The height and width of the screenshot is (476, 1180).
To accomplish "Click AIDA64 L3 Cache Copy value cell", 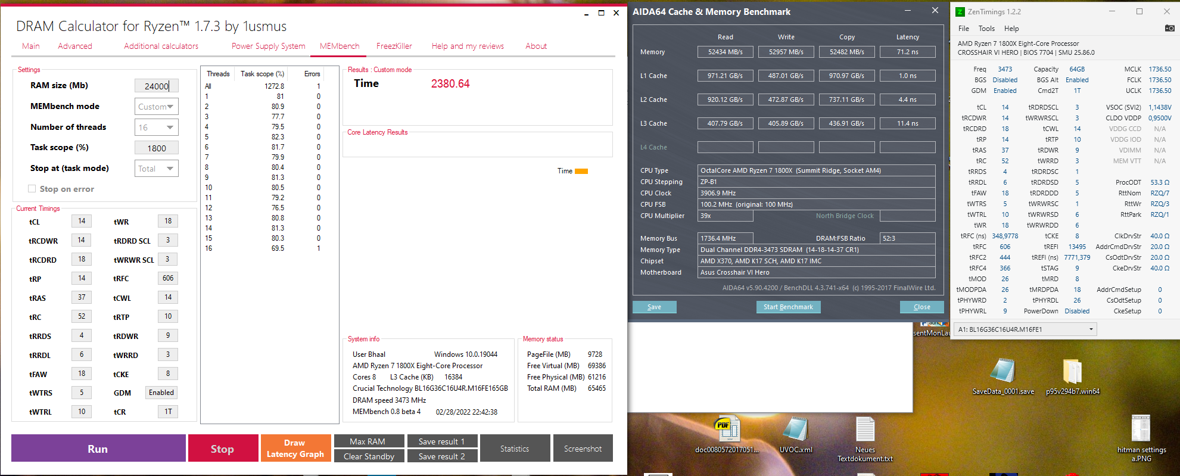I will [x=847, y=123].
